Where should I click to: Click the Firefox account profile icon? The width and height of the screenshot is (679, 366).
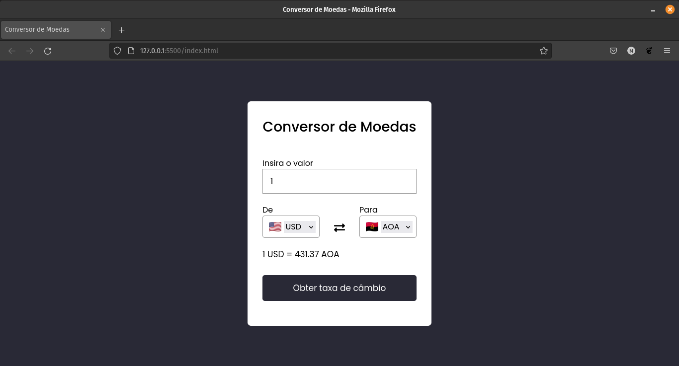(631, 50)
